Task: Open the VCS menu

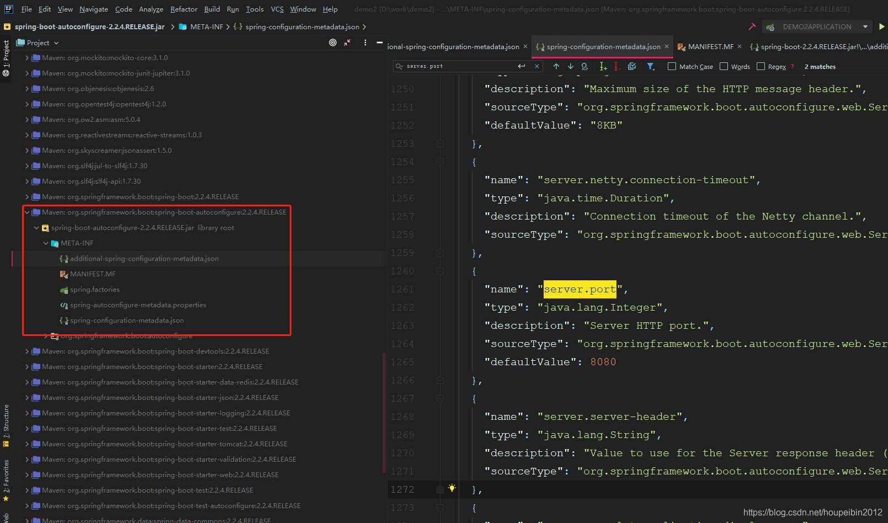Action: click(x=277, y=9)
